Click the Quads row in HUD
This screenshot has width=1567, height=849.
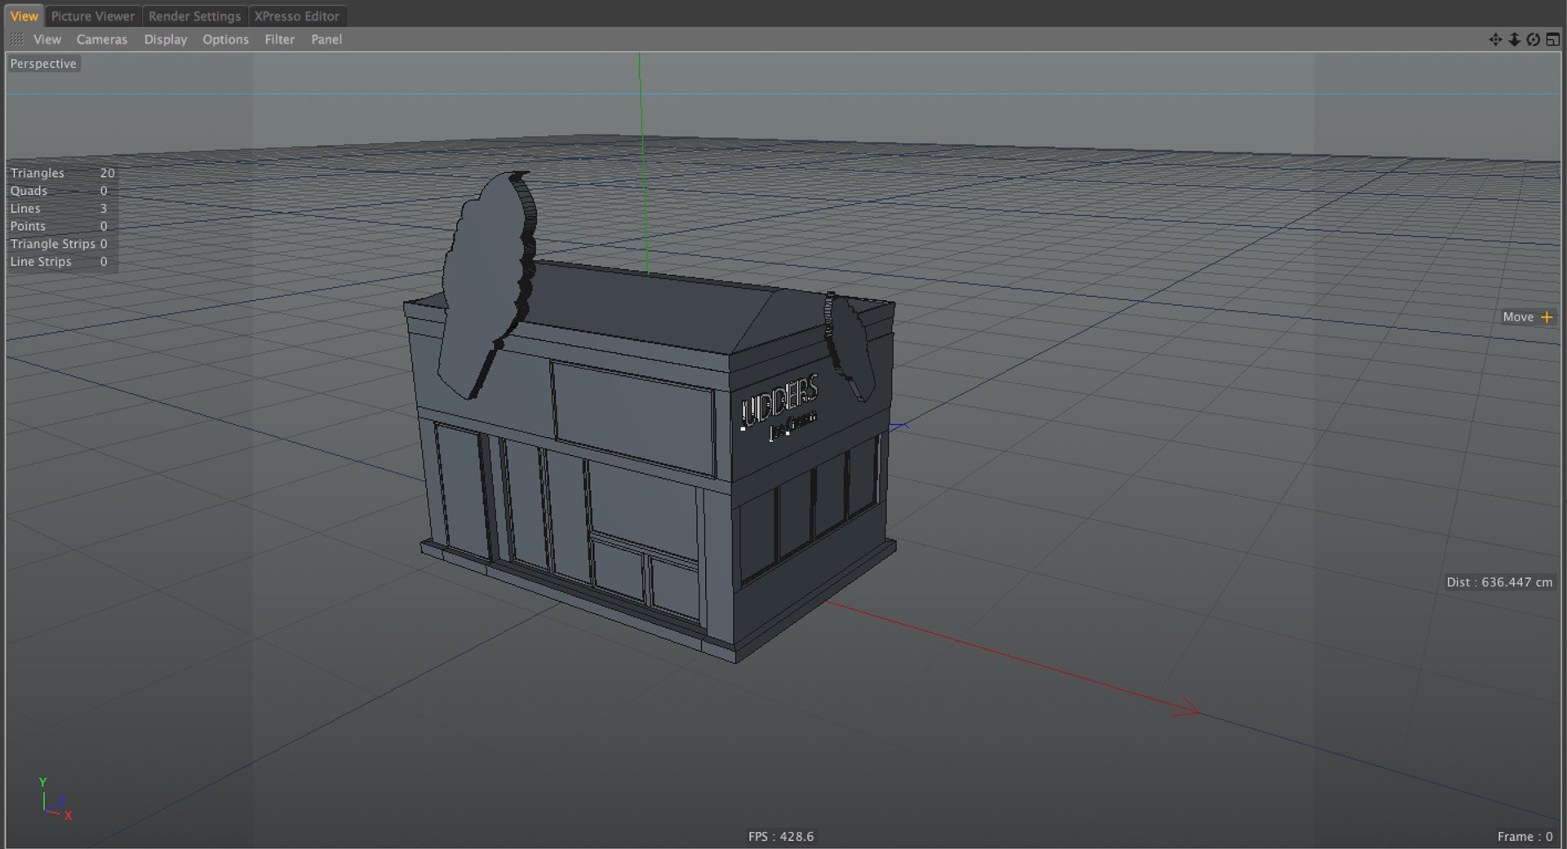coord(58,191)
